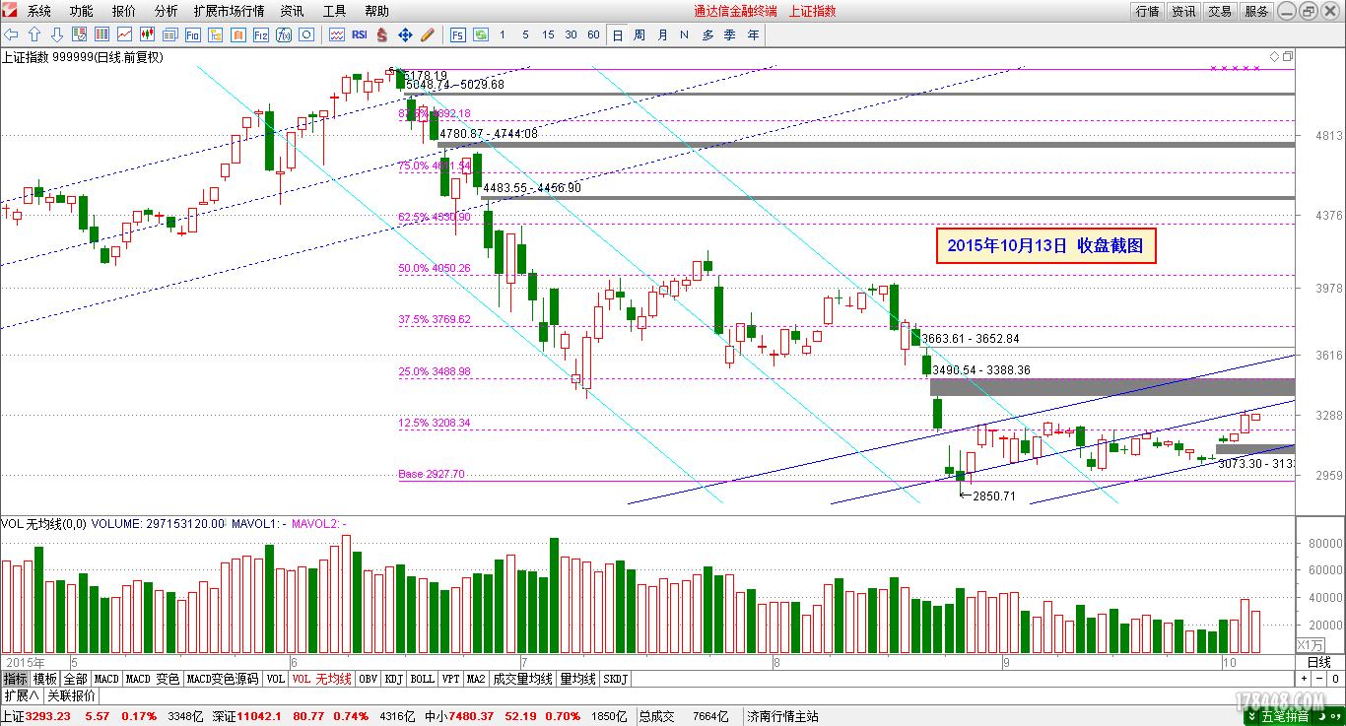Click the up arrow toolbar icon
Screen dimensions: 1346x726
34,34
